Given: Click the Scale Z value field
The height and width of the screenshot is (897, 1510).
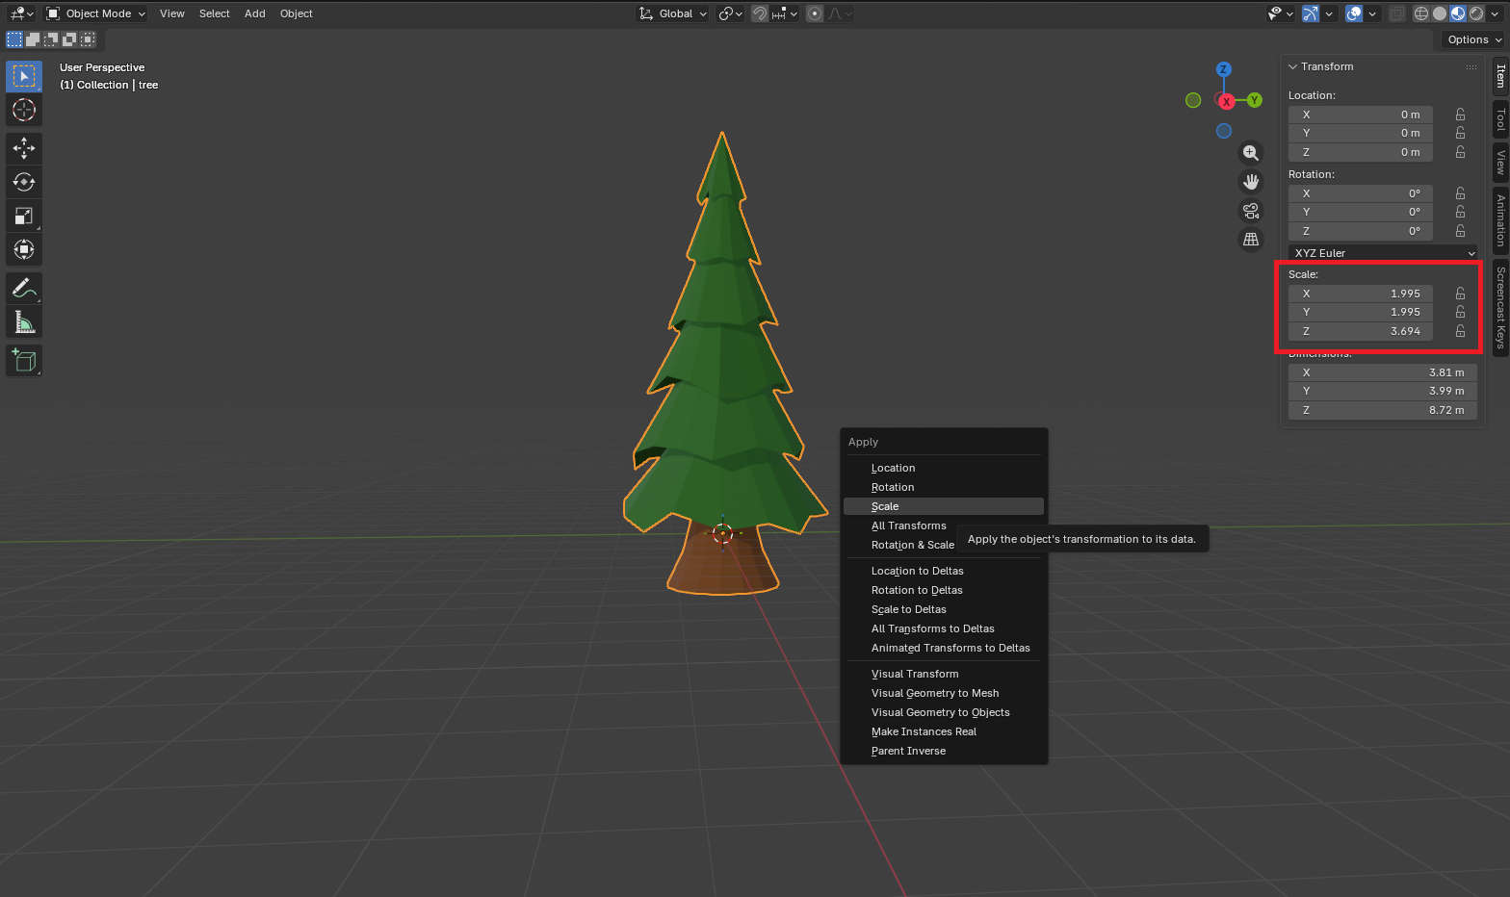Looking at the screenshot, I should point(1360,331).
